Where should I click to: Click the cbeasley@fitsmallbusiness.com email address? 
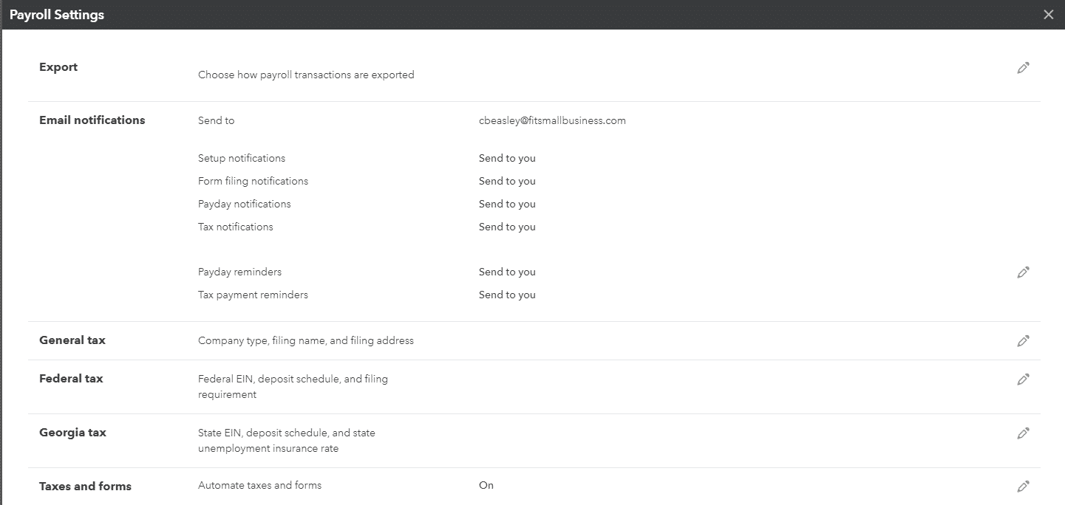pyautogui.click(x=552, y=120)
